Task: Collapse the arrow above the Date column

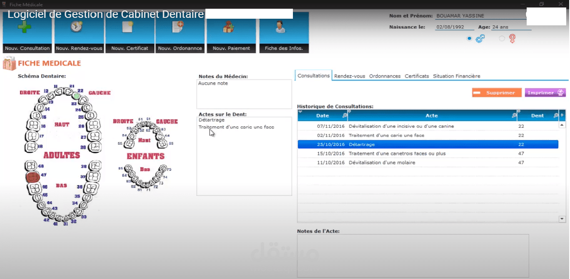Action: pos(300,111)
